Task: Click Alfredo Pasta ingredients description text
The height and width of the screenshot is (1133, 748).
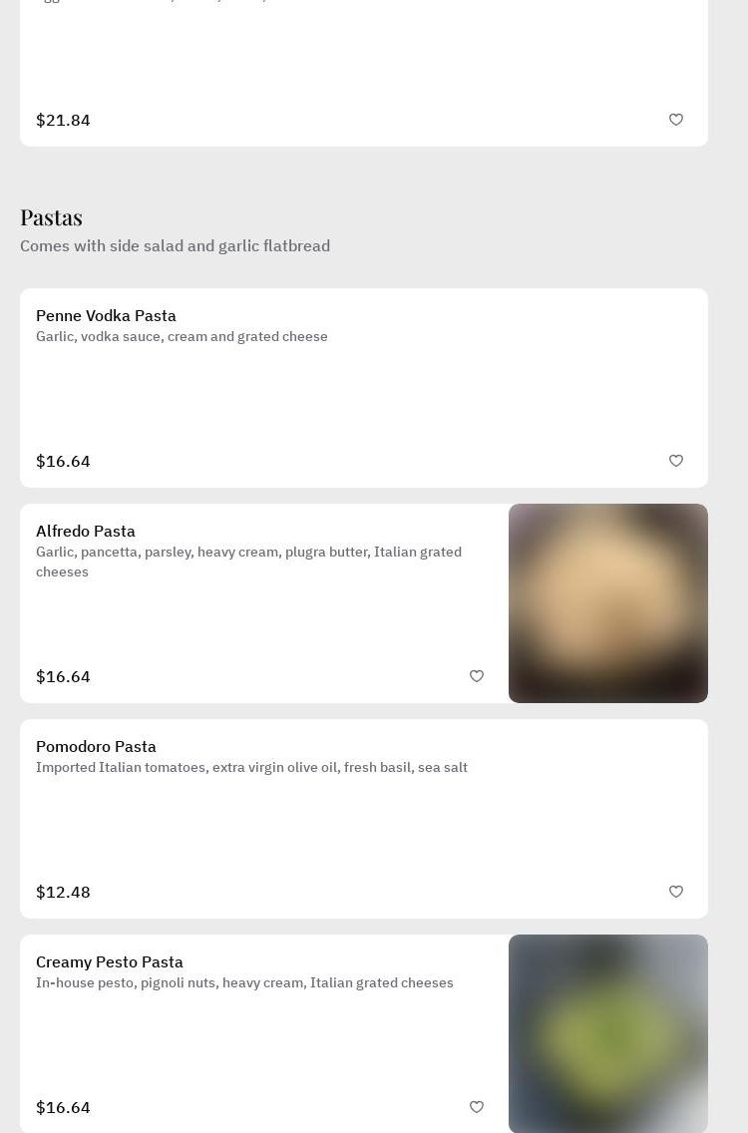Action: [248, 562]
